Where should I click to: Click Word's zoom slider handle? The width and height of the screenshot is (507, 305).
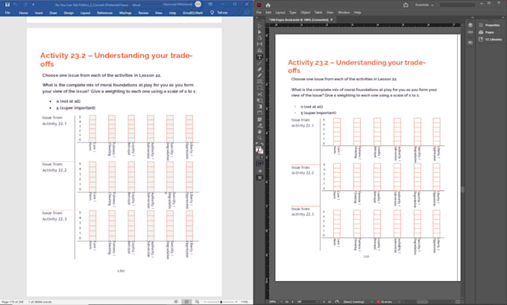[221, 302]
